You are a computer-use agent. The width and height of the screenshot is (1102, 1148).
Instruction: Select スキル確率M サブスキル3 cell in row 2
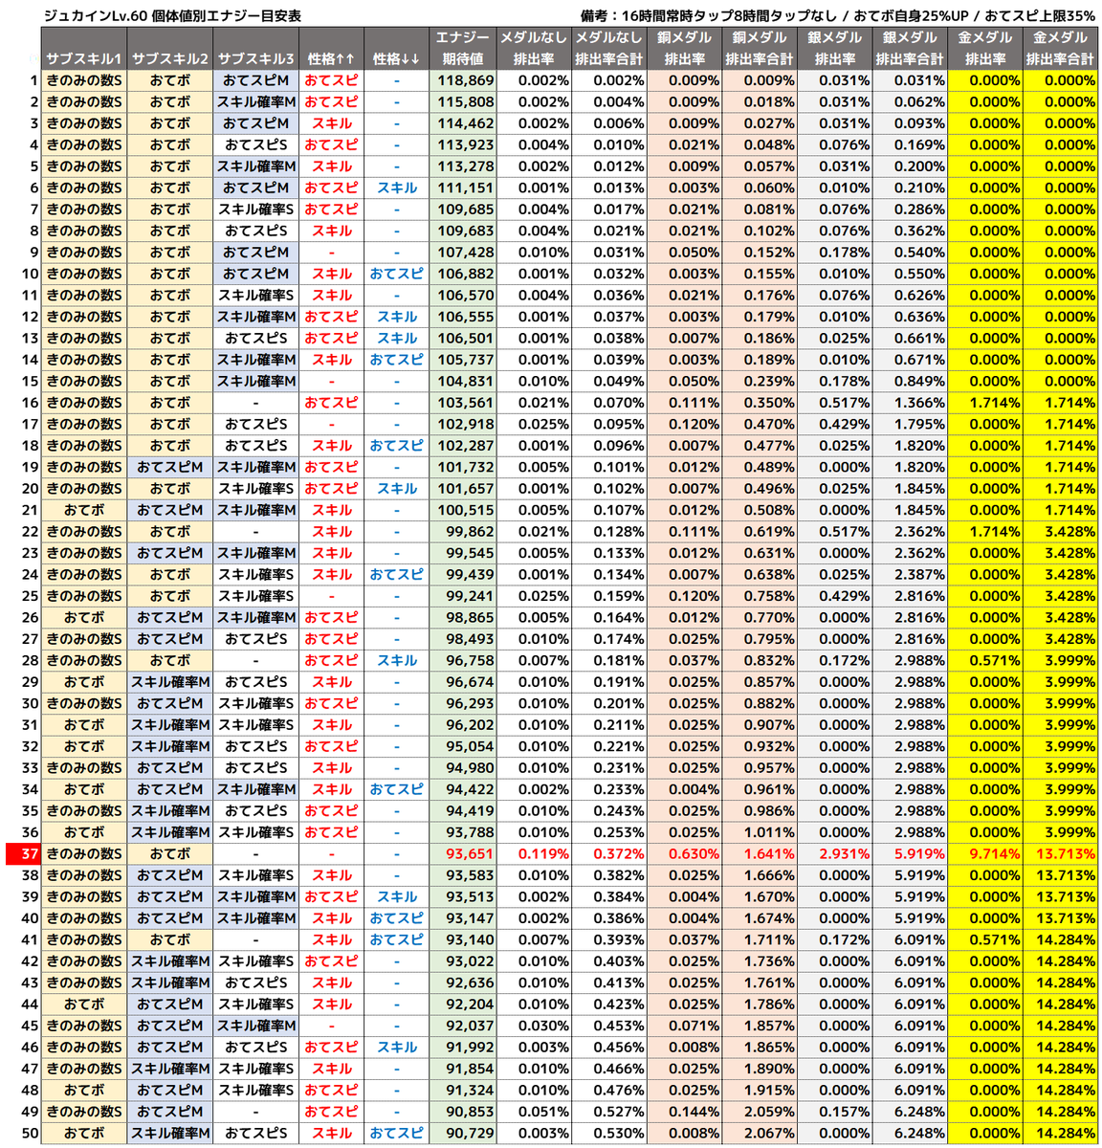click(255, 101)
